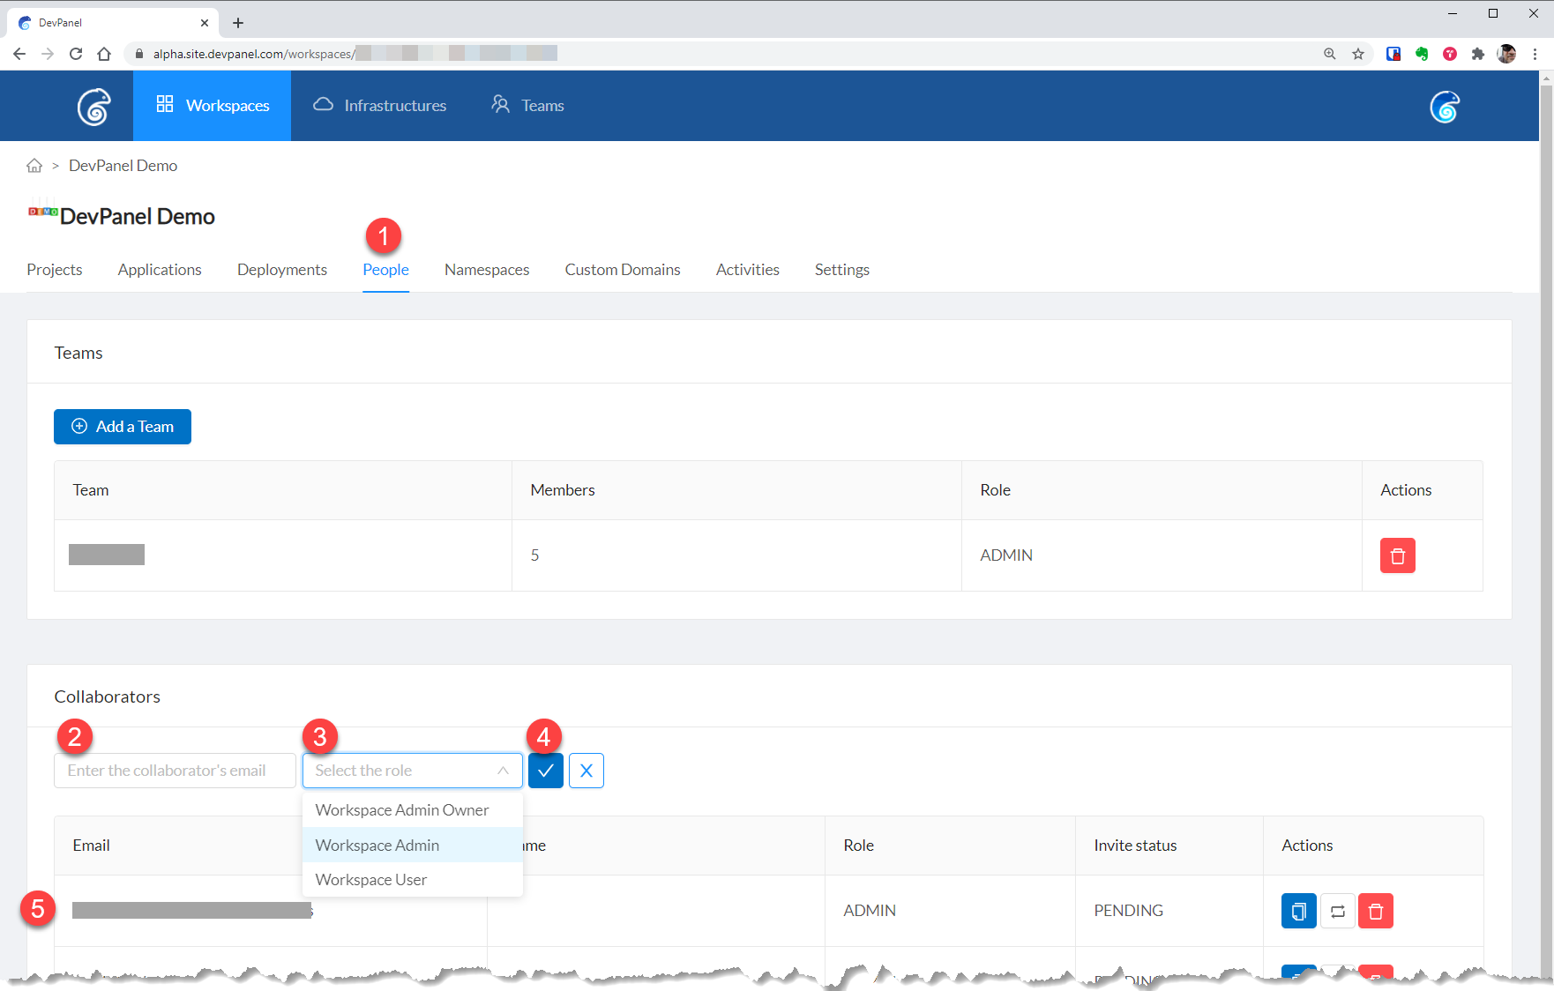The image size is (1554, 991).
Task: Copy the invite link for the first collaborator
Action: click(1298, 911)
